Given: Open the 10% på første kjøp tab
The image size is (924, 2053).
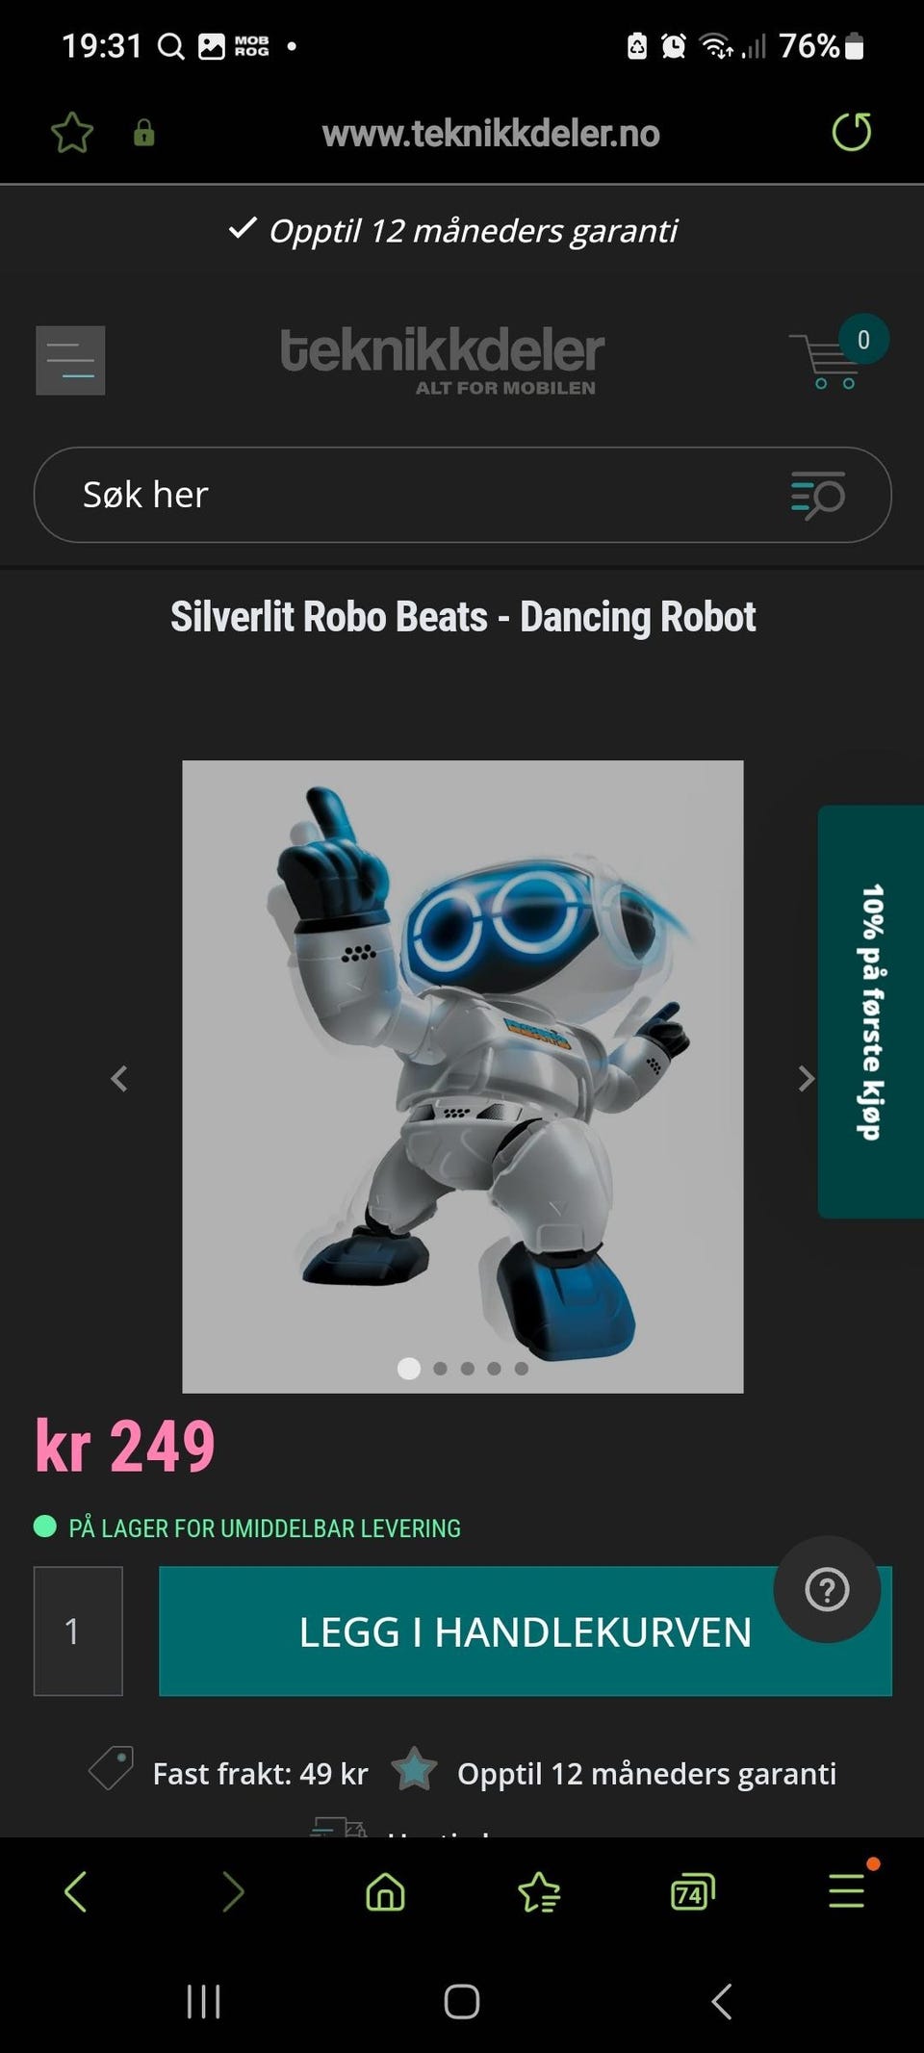Looking at the screenshot, I should coord(871,1012).
